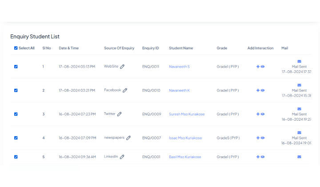This screenshot has height=187, width=320.
Task: Uncheck the checkbox for row 3
Action: coord(16,114)
